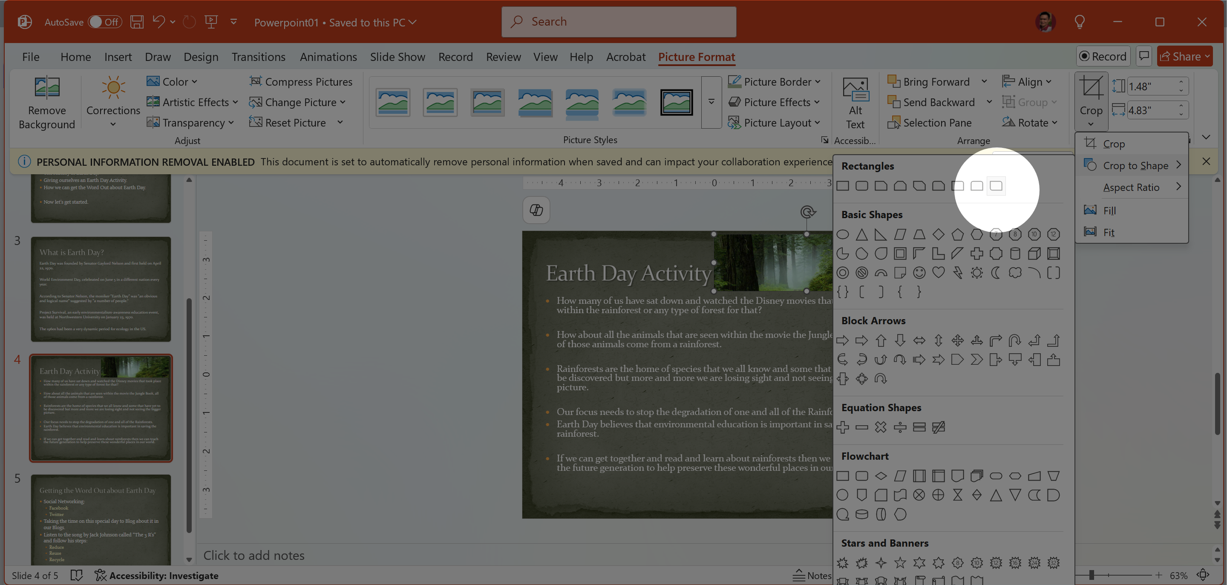Expand the Picture Styles gallery
Screen dimensions: 1227x585
click(x=711, y=102)
